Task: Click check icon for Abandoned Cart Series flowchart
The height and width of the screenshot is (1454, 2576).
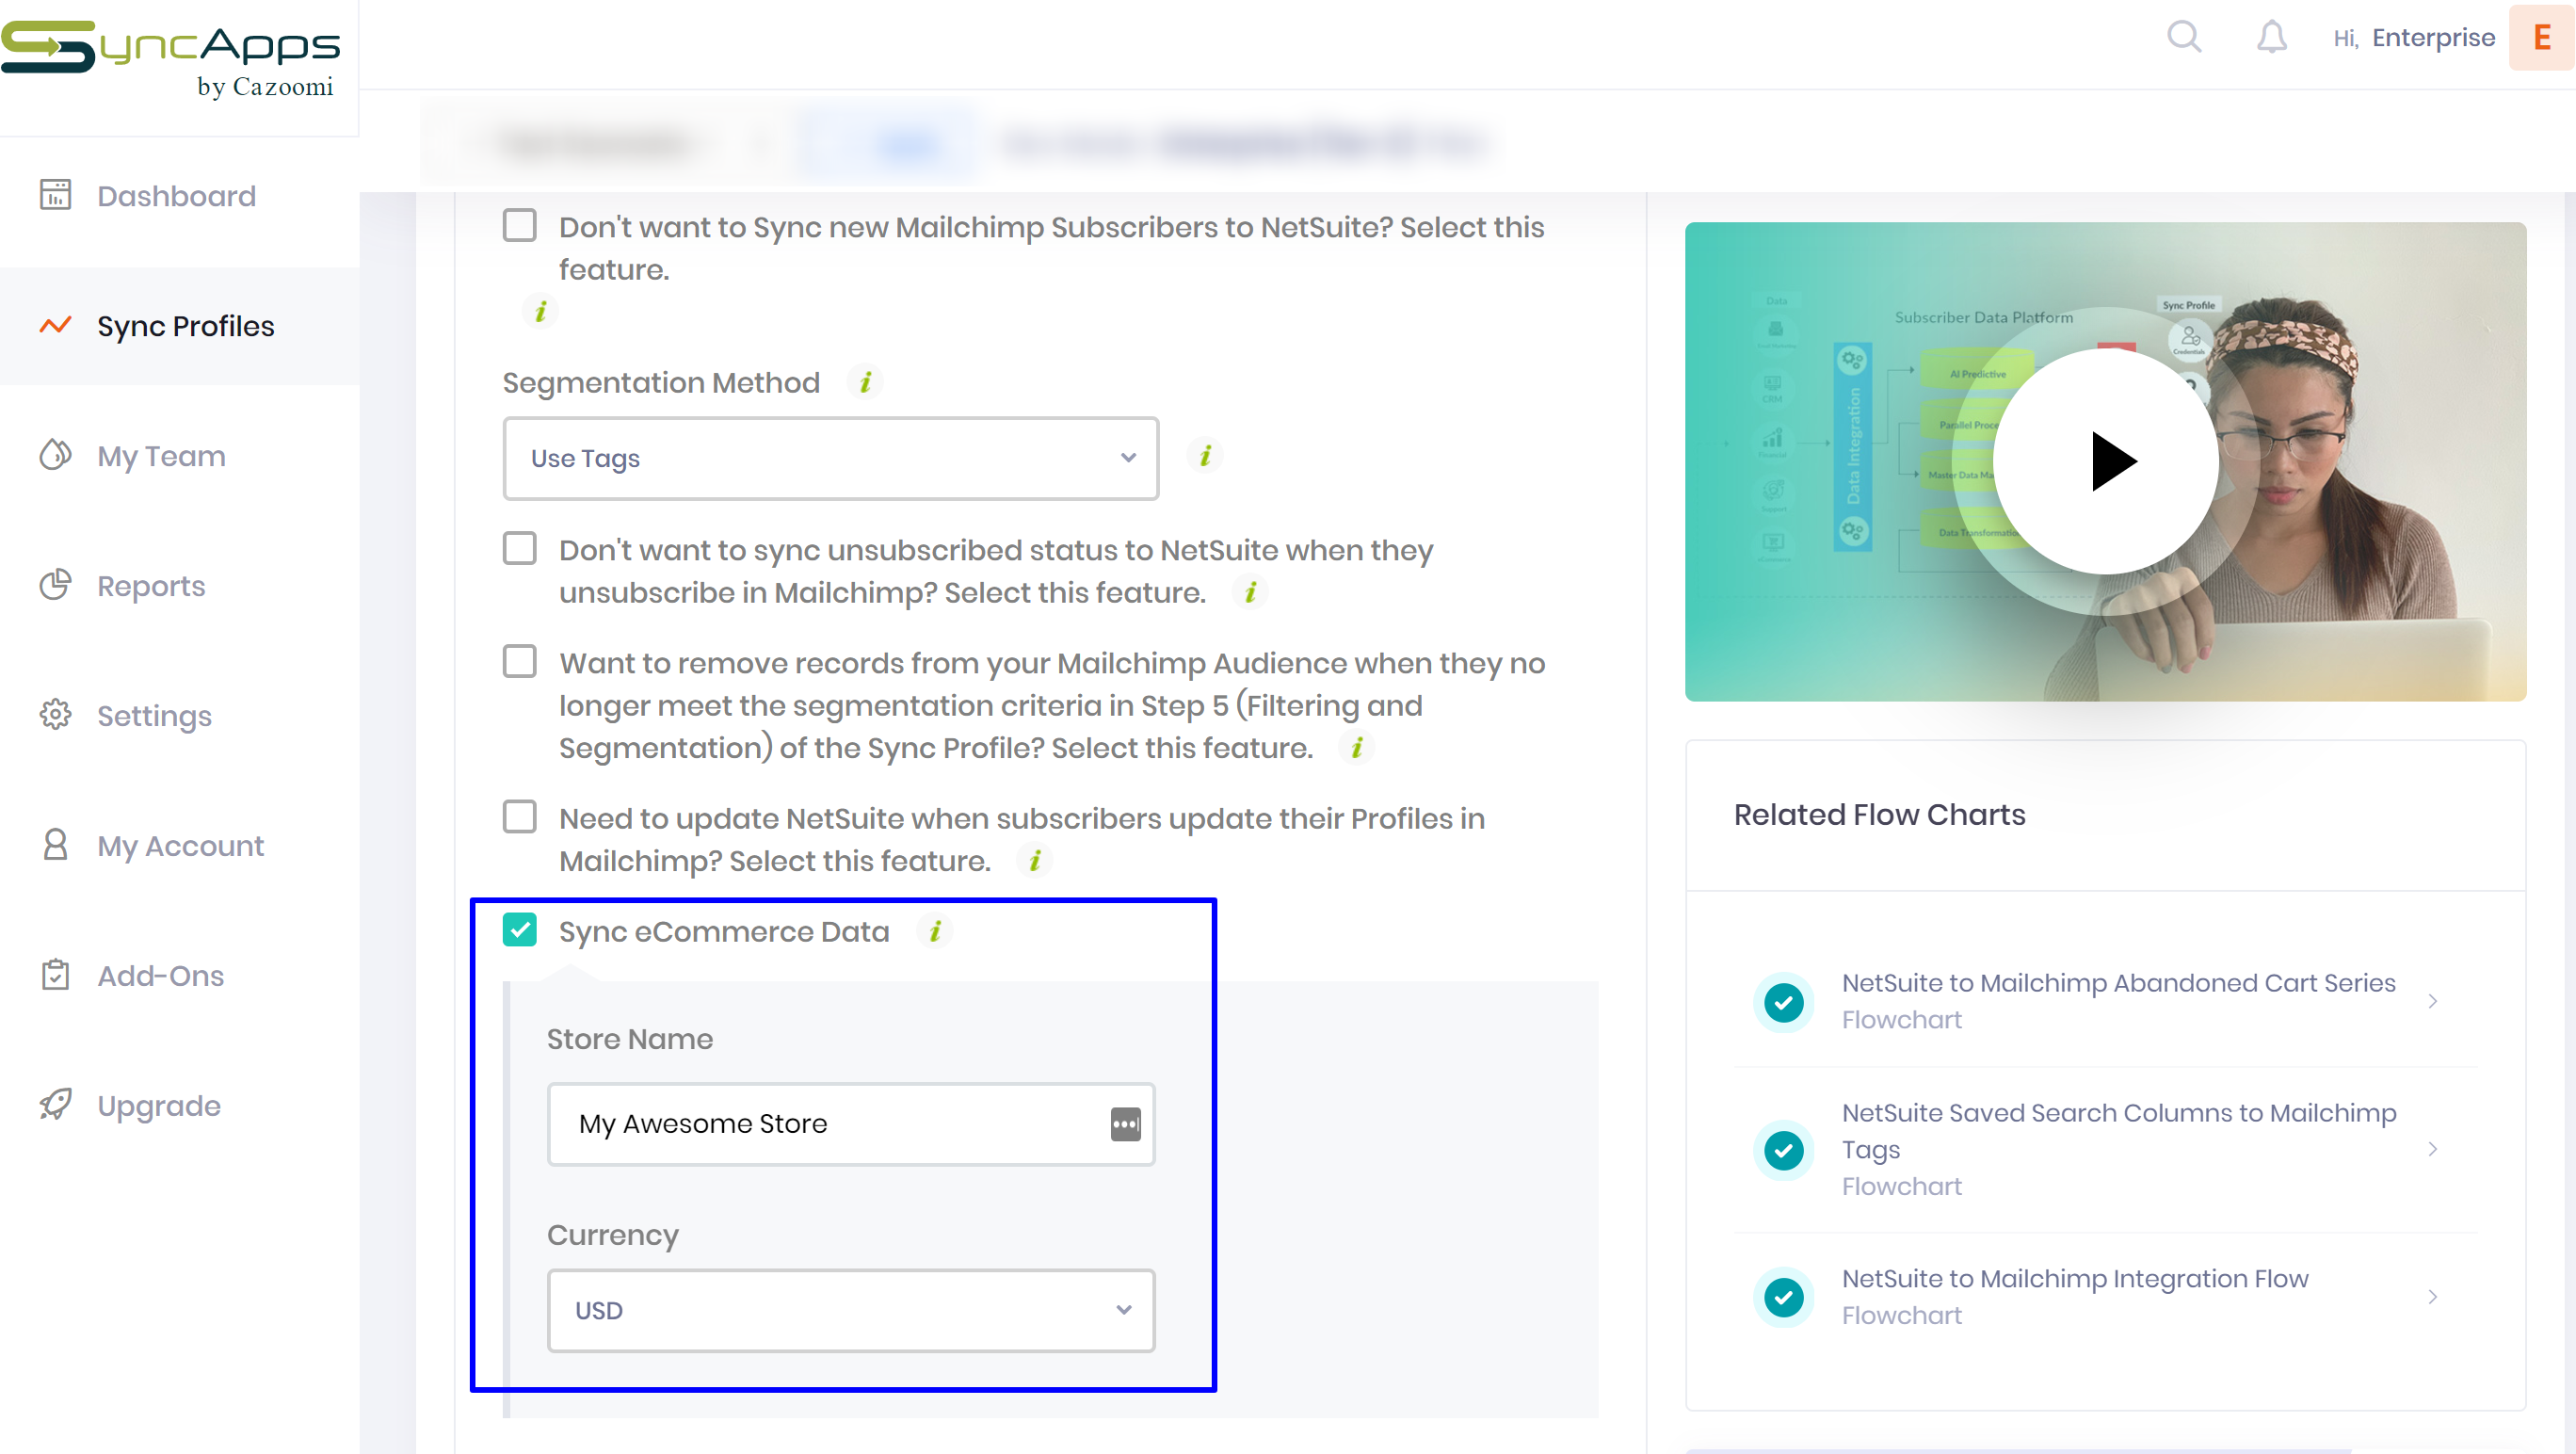Action: tap(1783, 1001)
